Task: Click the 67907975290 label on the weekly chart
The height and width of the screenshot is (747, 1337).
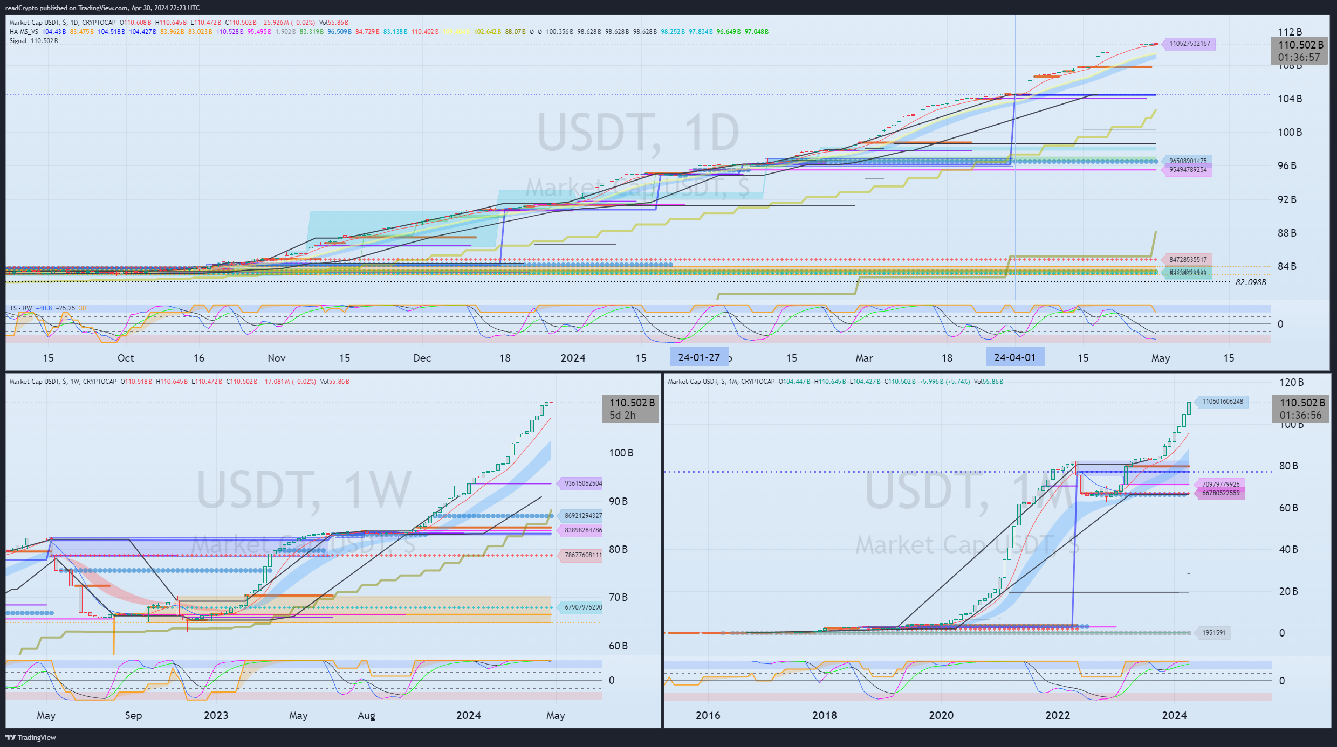Action: [x=580, y=607]
